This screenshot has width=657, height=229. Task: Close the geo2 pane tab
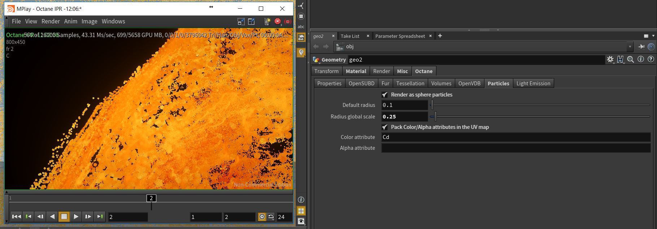333,36
